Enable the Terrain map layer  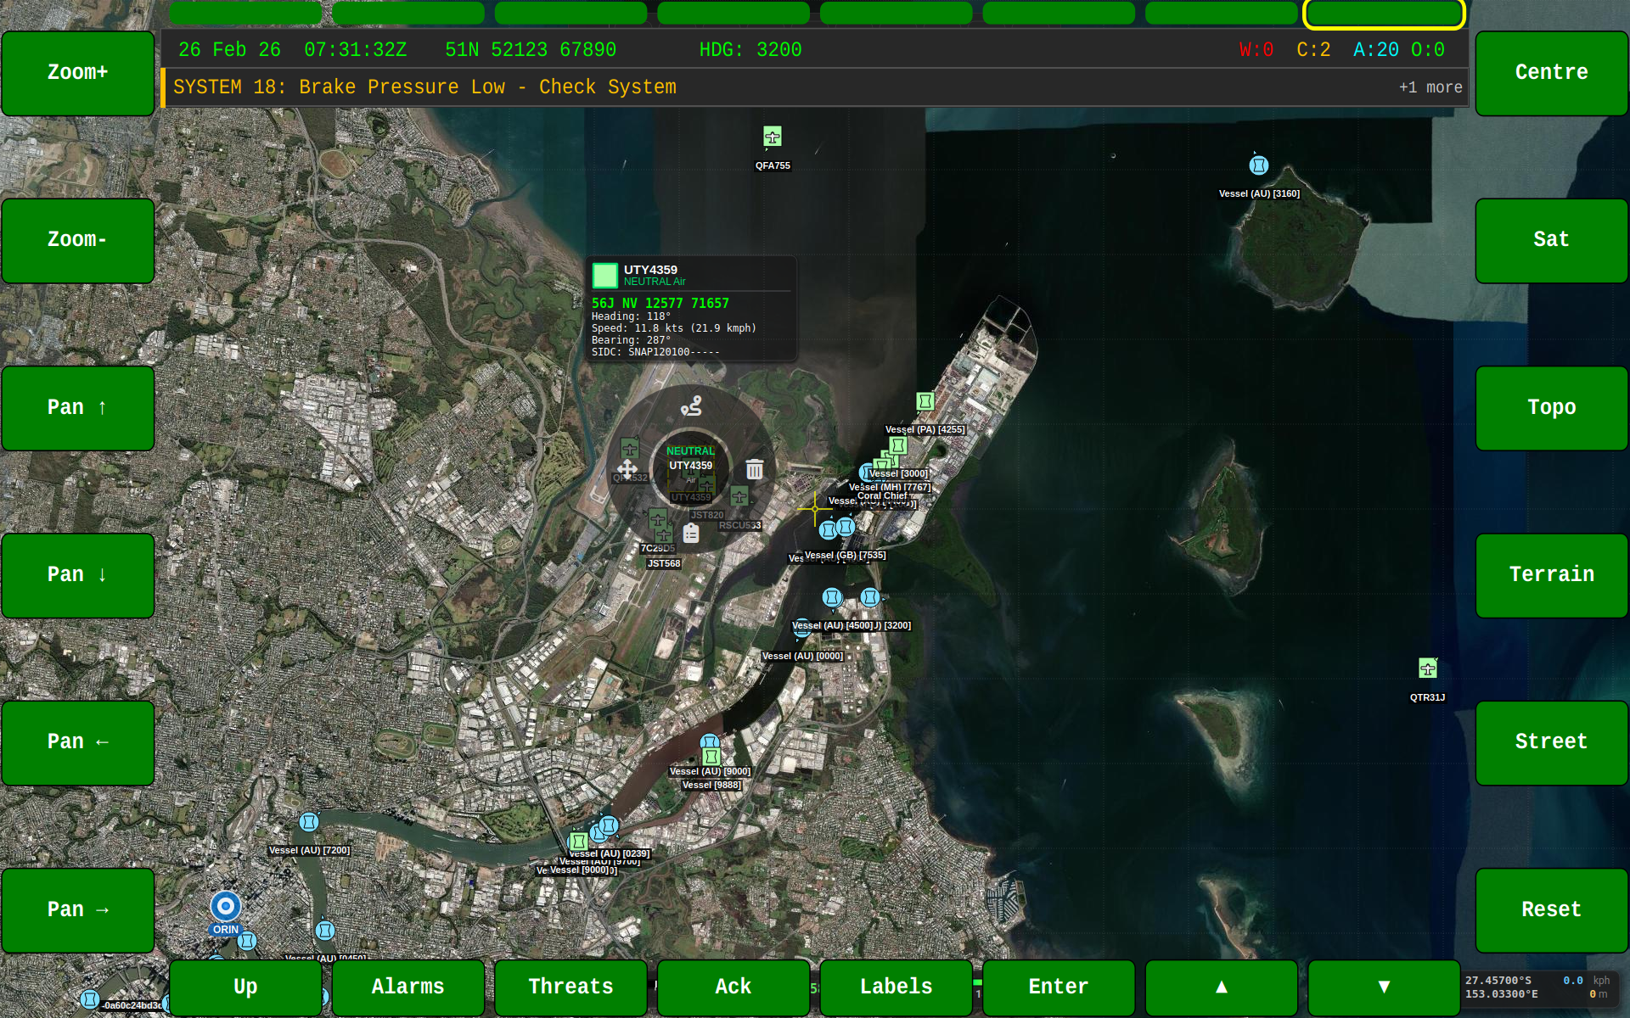click(1551, 574)
